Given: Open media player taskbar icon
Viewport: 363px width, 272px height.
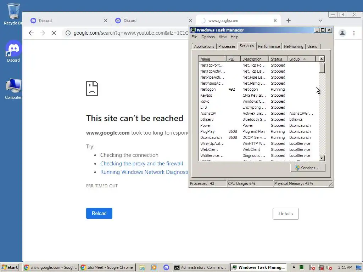Looking at the screenshot, I should [x=154, y=268].
